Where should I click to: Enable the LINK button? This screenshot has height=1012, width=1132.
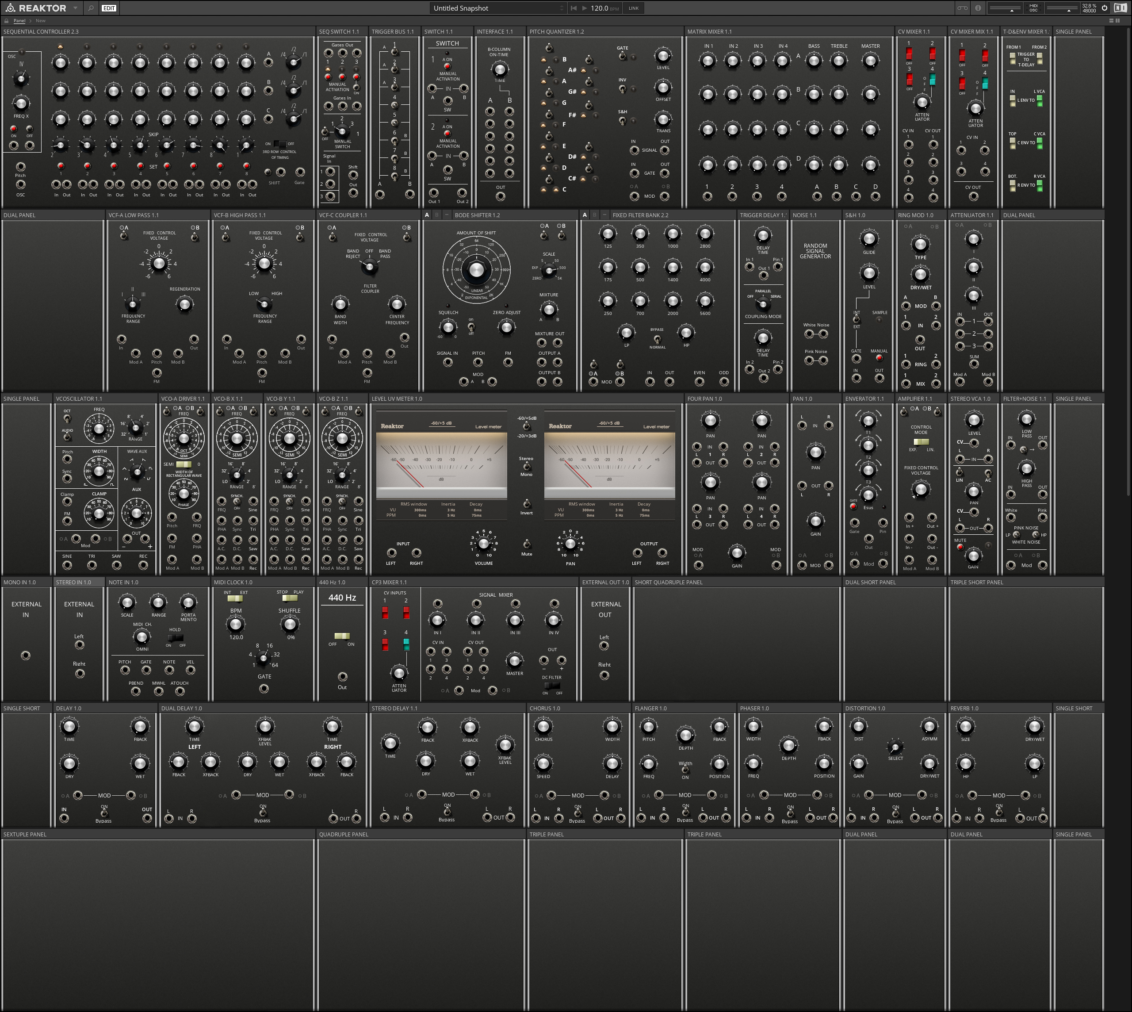tap(633, 8)
